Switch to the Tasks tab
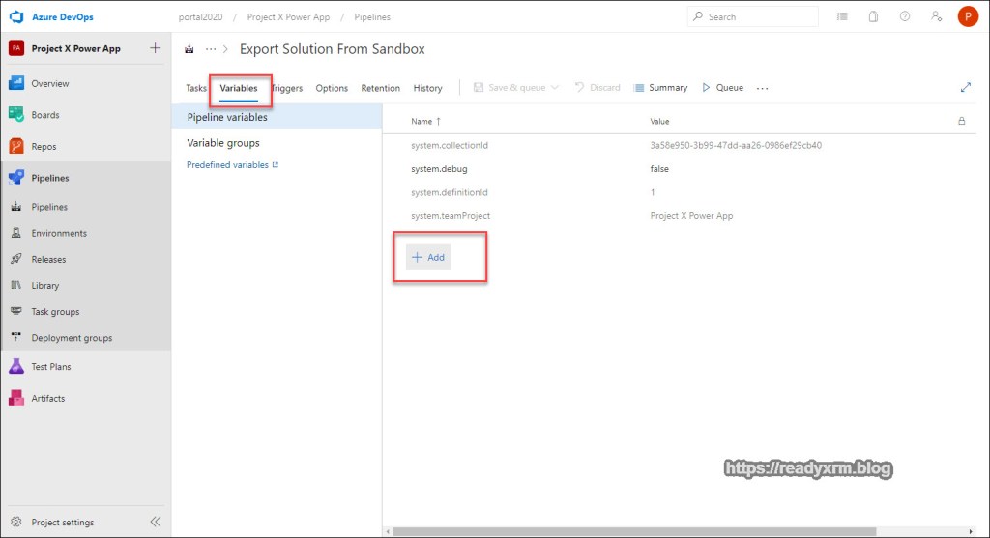This screenshot has height=538, width=990. (x=196, y=88)
